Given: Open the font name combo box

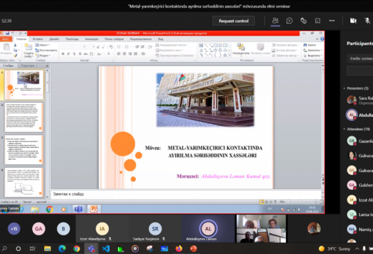Looking at the screenshot, I should (x=72, y=47).
